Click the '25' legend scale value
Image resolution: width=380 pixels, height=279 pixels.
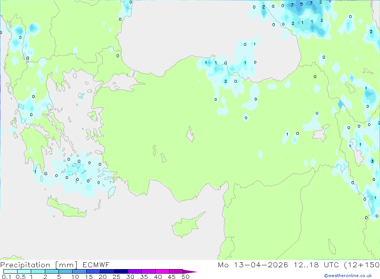point(117,277)
